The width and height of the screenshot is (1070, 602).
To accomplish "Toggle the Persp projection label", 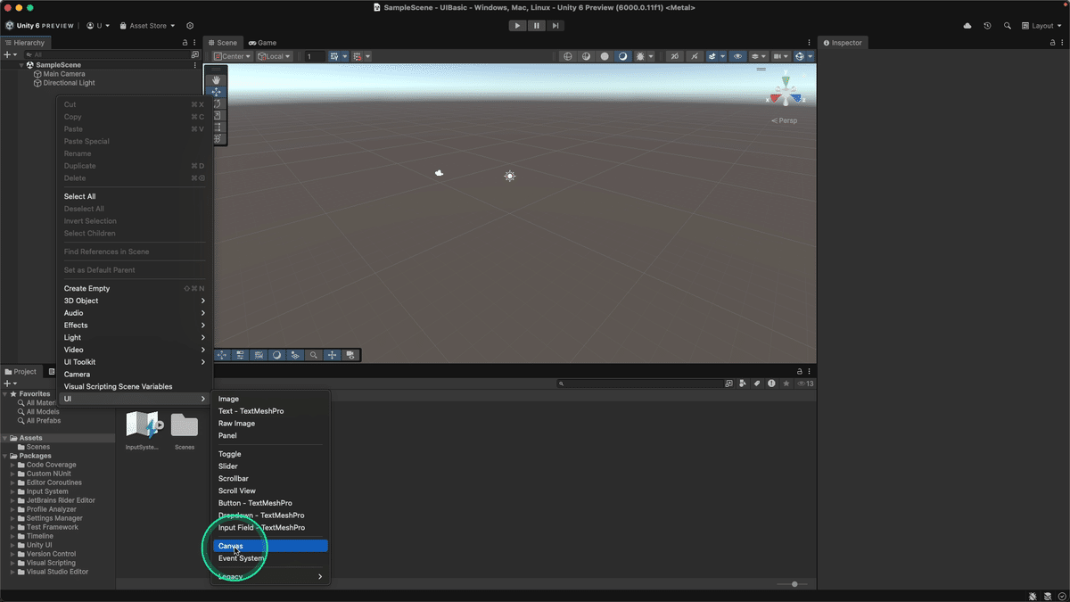I will point(785,120).
